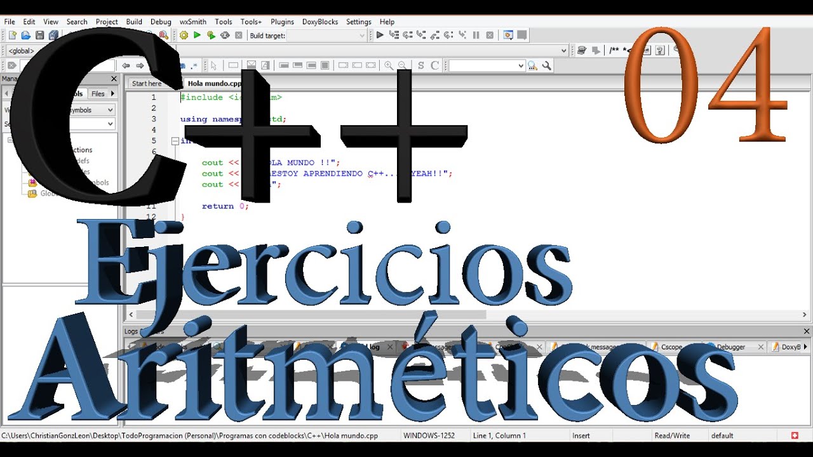The image size is (813, 457).
Task: Save the current file via toolbar
Action: coord(39,36)
